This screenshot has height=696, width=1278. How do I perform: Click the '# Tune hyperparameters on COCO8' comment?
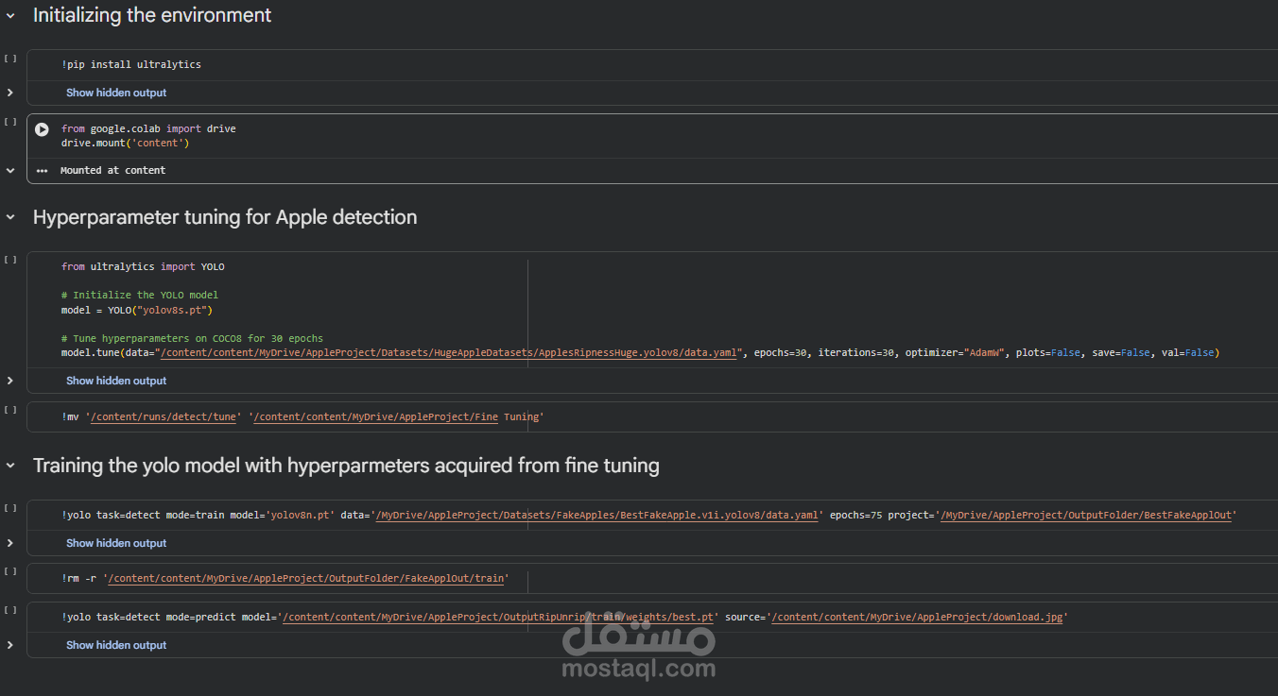pos(193,338)
